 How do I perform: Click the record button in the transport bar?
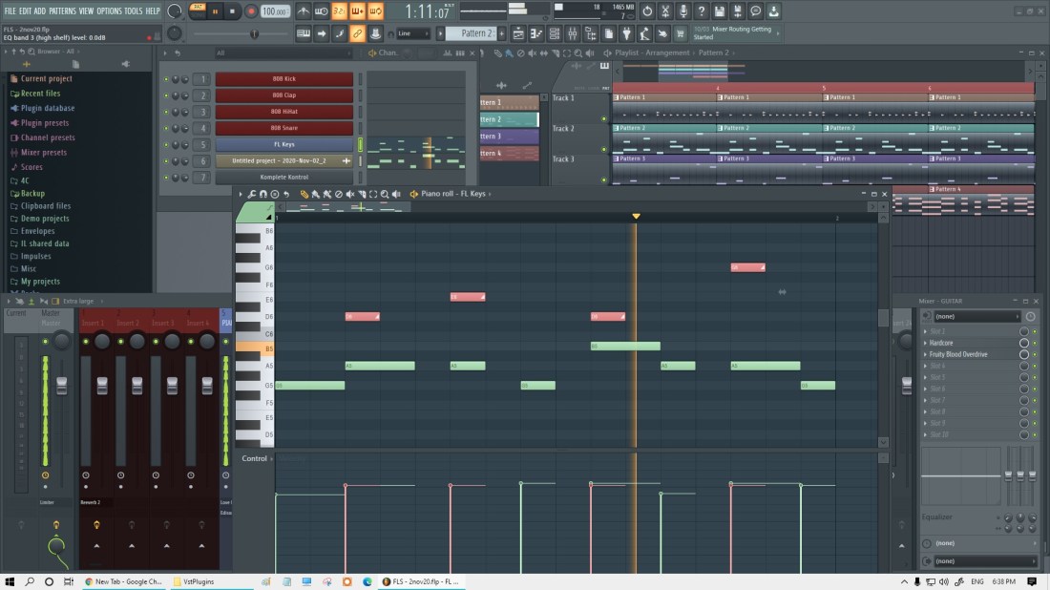(x=251, y=11)
